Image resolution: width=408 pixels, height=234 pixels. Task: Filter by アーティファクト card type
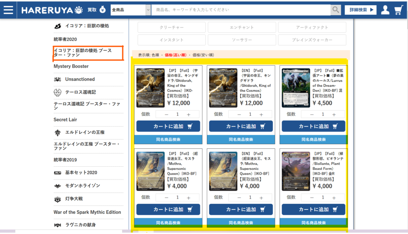(312, 27)
